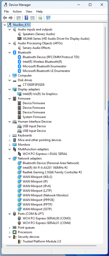Click the Show/Hide console tree icon
This screenshot has height=256, width=109.
[x=19, y=18]
